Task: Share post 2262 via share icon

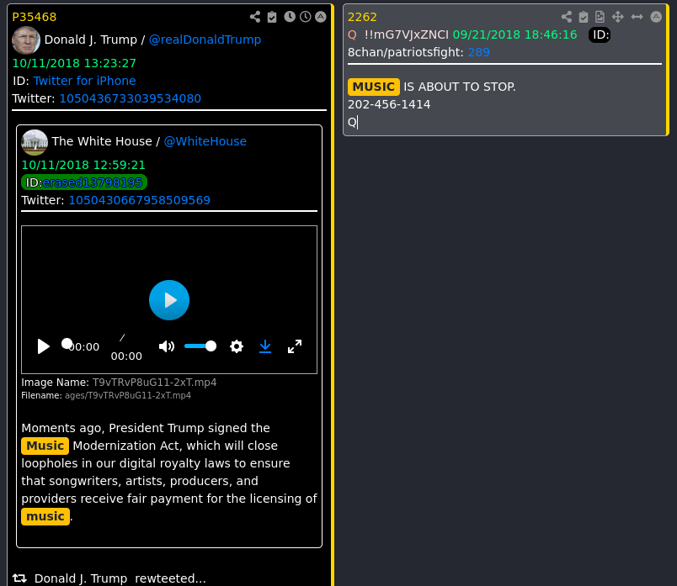Action: tap(567, 17)
